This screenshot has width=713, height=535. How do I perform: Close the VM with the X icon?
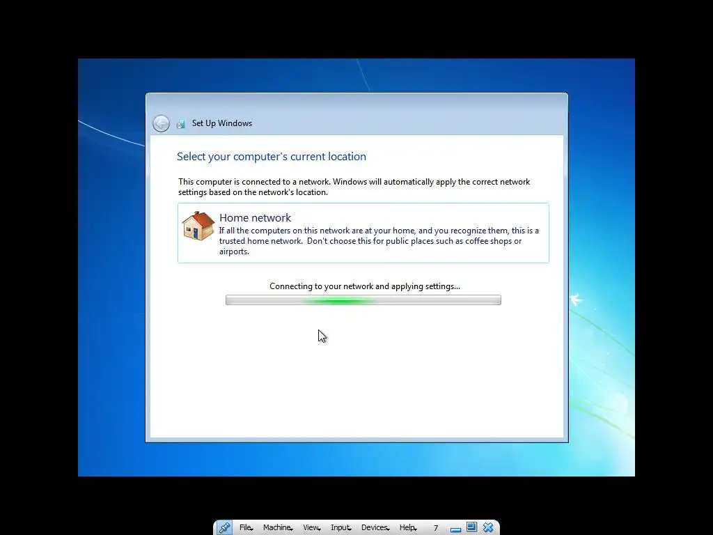488,527
